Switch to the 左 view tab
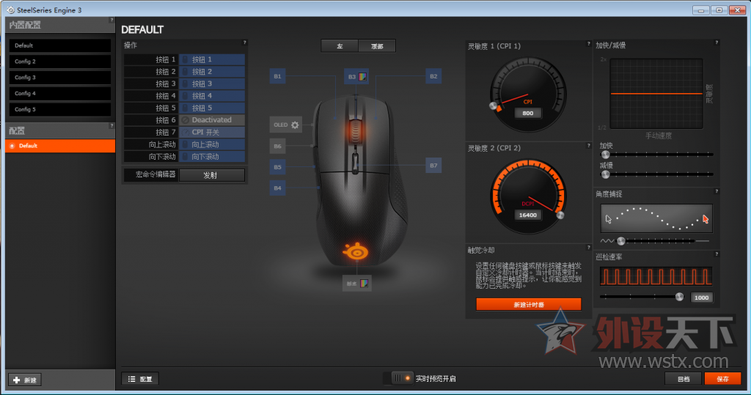 (340, 46)
